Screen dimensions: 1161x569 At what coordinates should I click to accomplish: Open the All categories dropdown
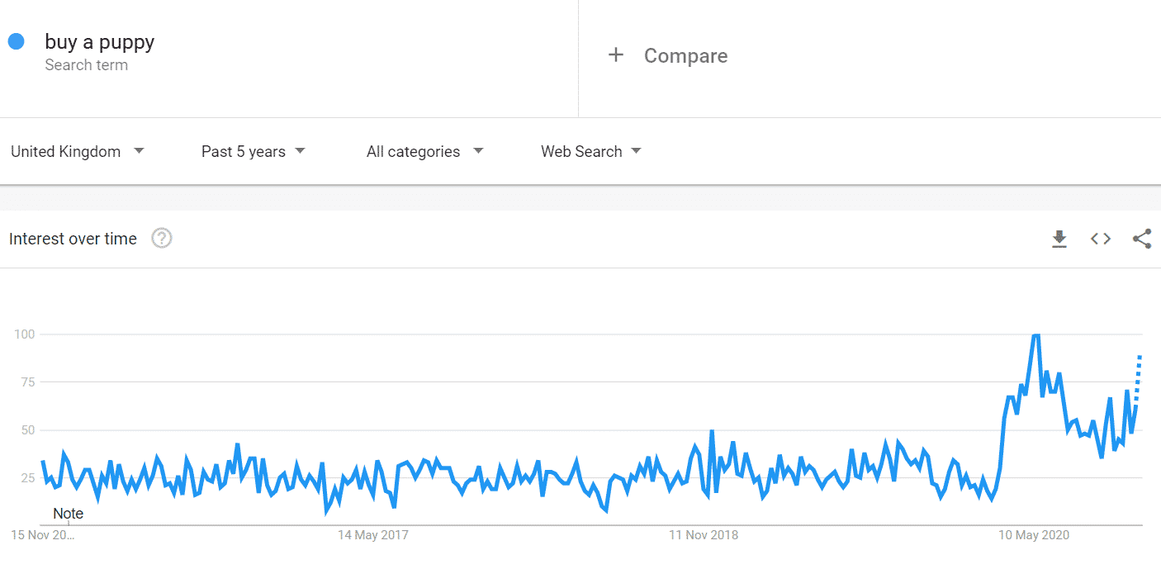[x=425, y=151]
